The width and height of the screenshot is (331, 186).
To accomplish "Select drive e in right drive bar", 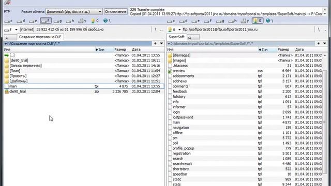I will pos(195,21).
